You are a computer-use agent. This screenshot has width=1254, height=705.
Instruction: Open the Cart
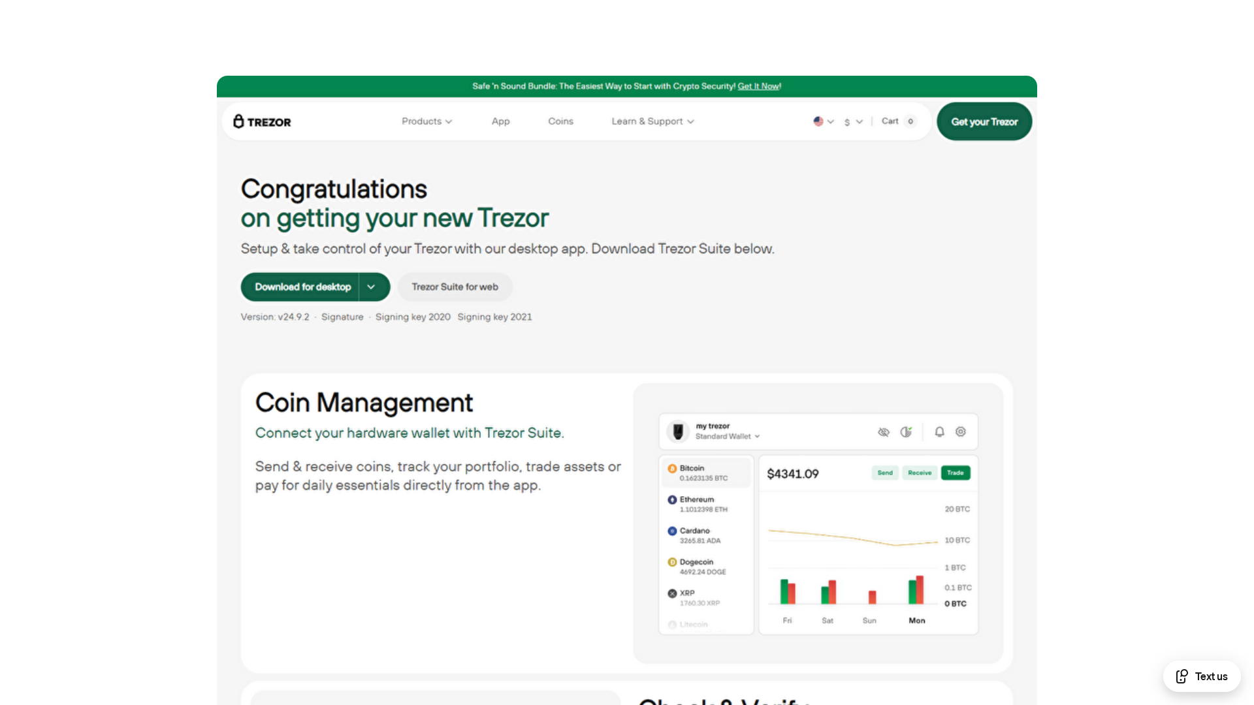coord(899,121)
